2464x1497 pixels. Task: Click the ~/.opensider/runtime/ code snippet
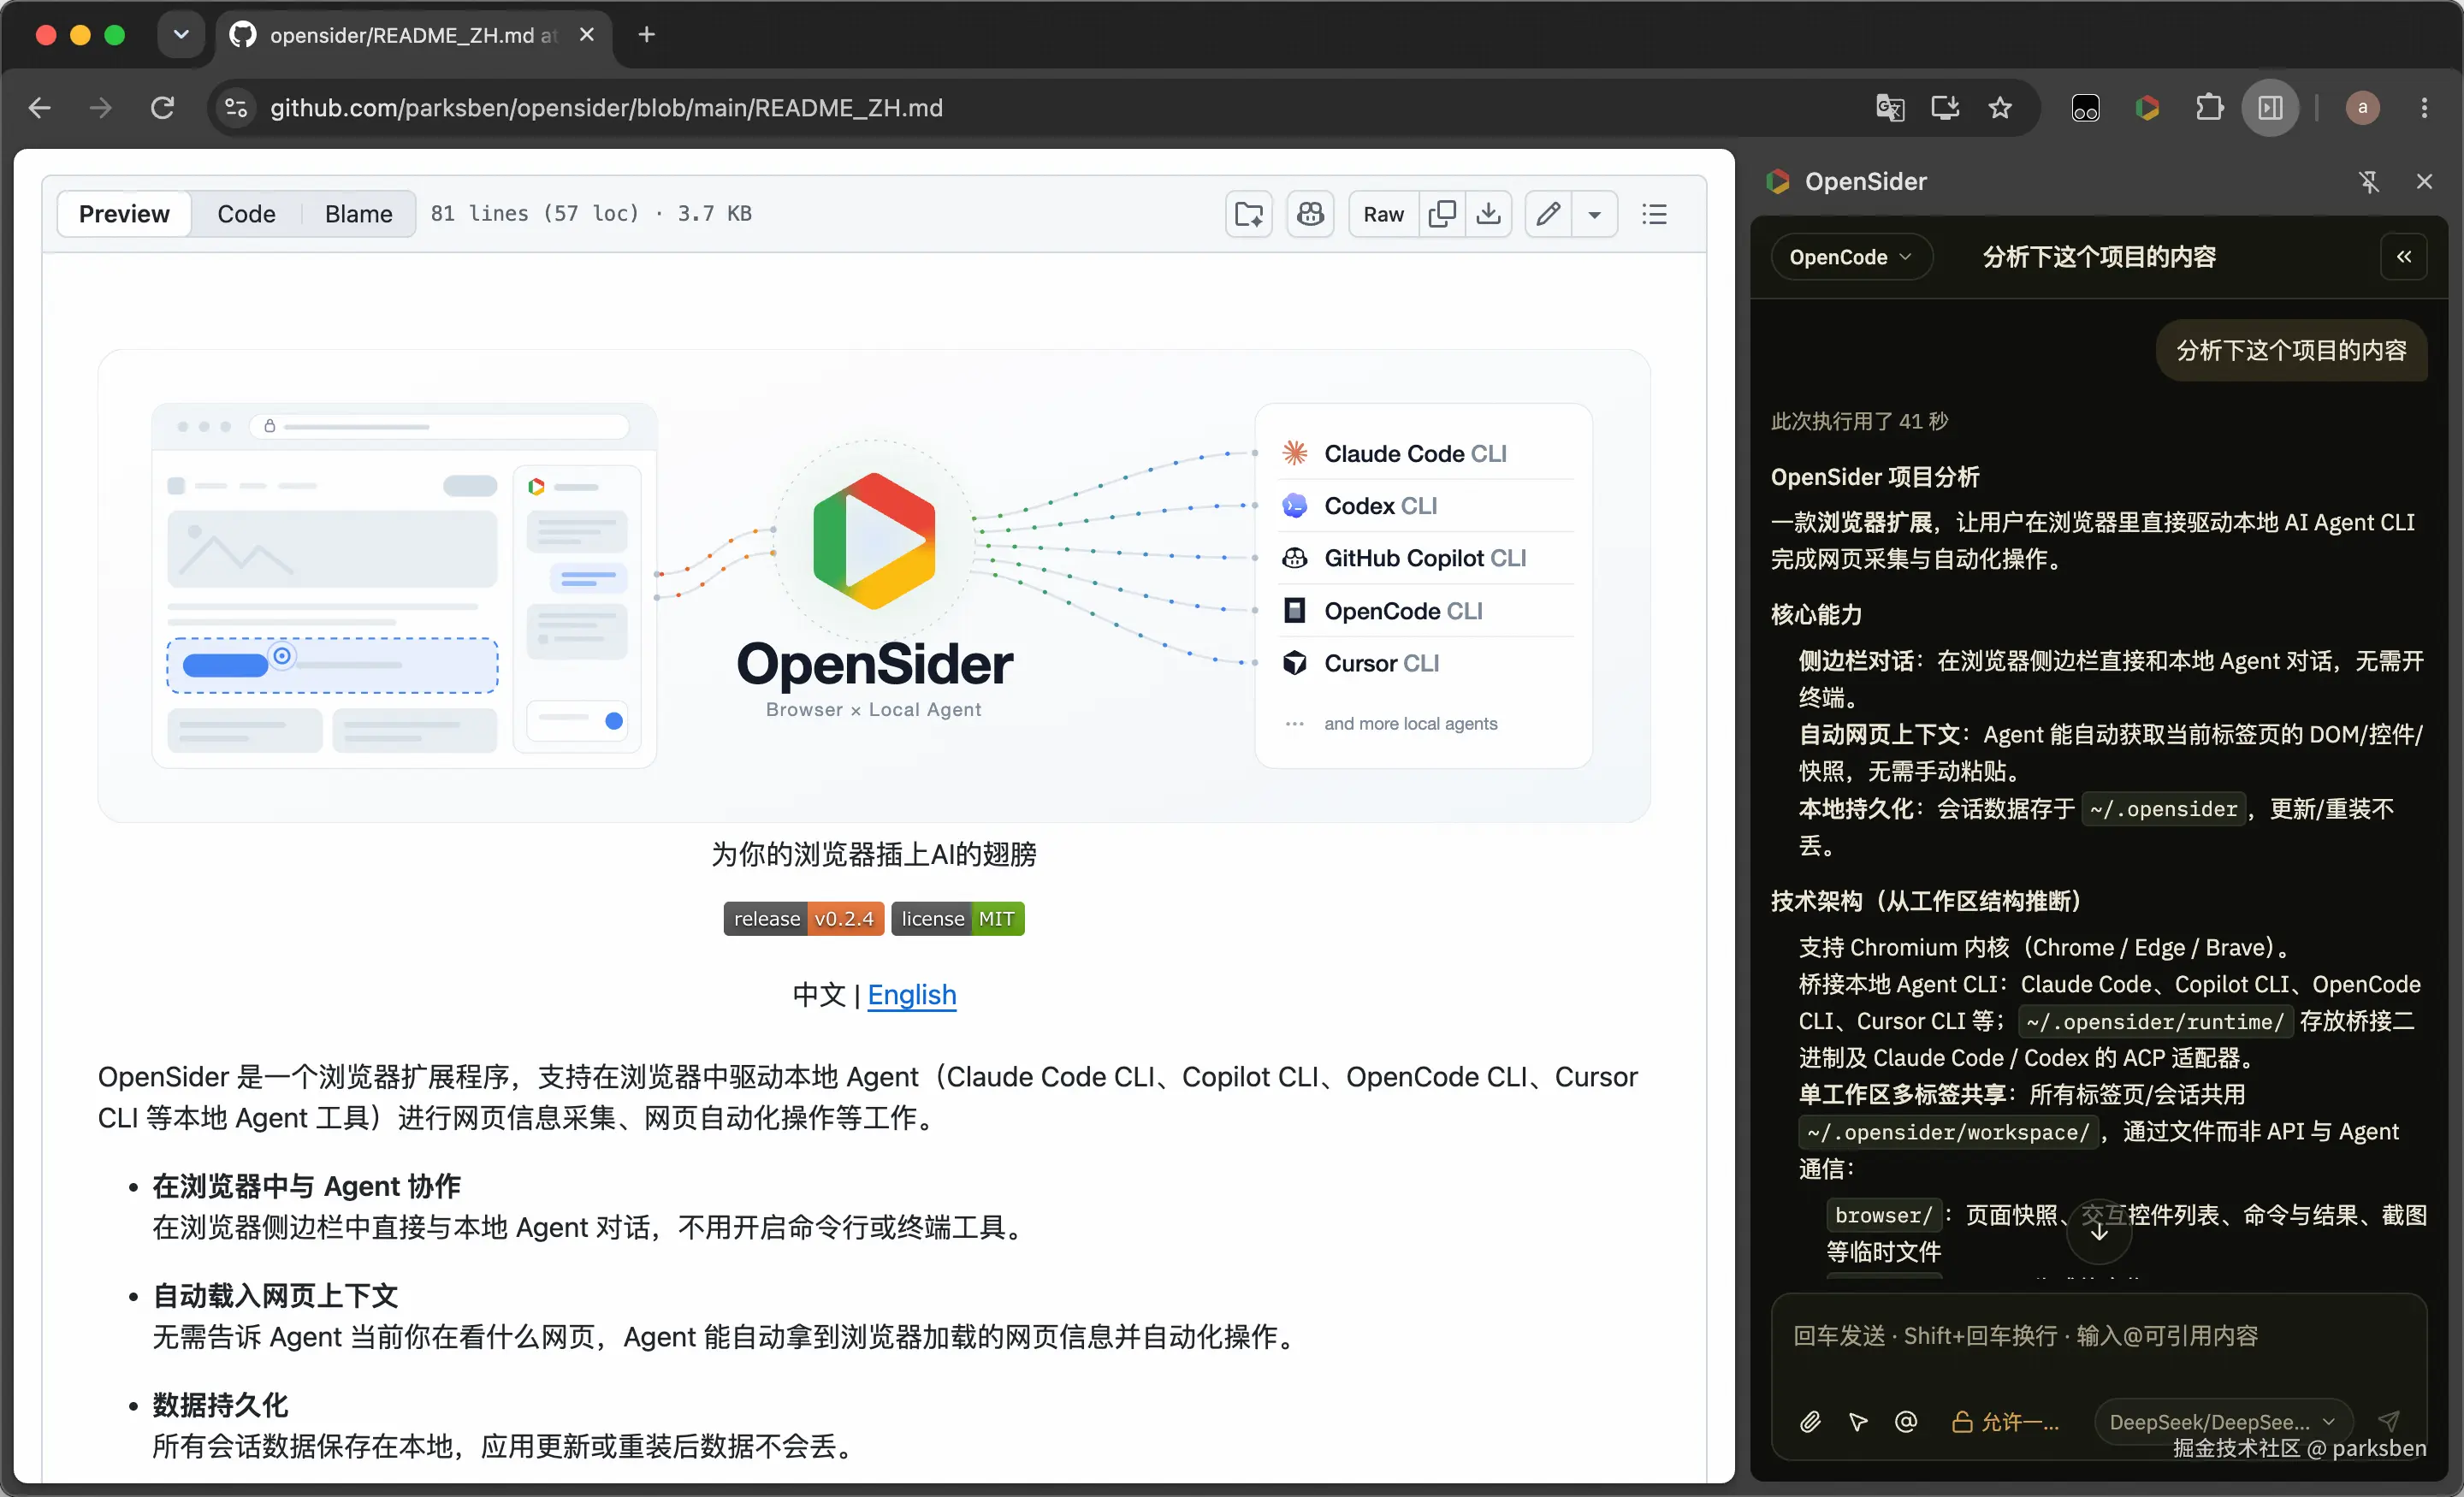[x=2155, y=1022]
